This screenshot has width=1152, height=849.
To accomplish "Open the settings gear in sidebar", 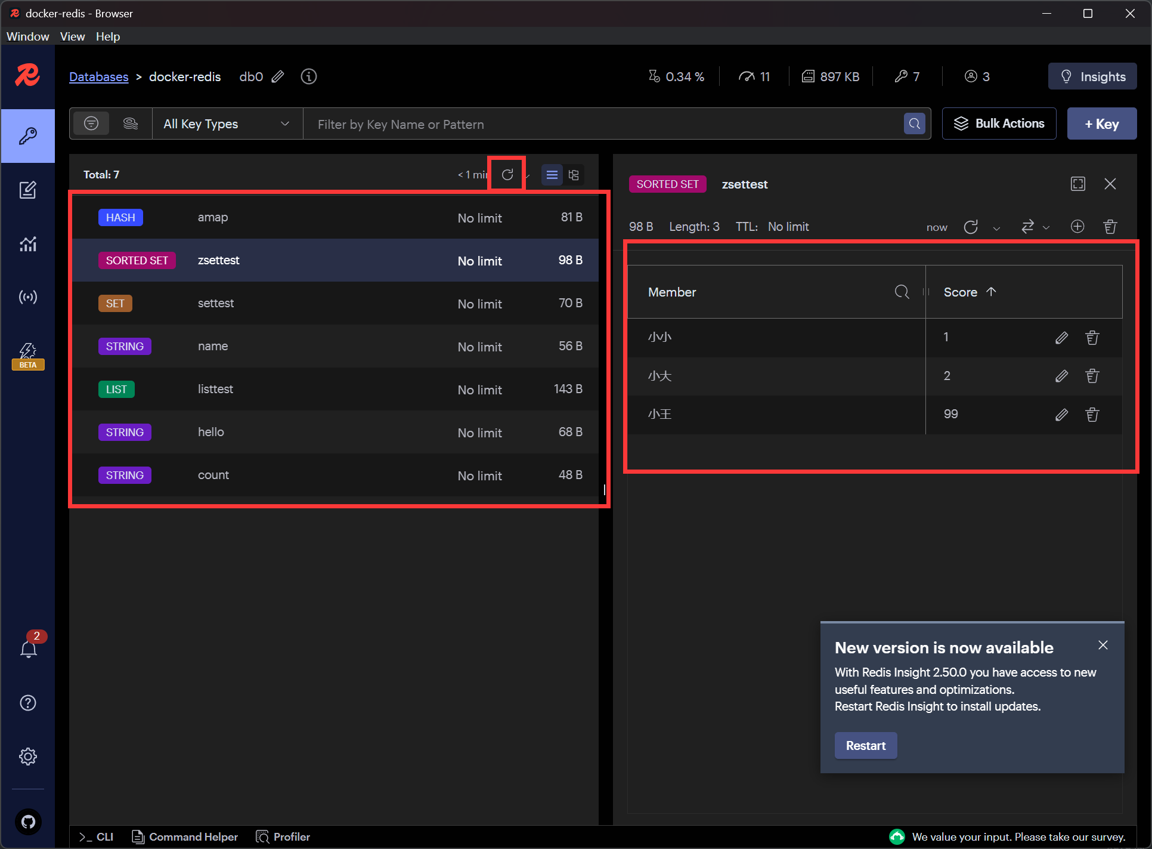I will click(x=28, y=757).
